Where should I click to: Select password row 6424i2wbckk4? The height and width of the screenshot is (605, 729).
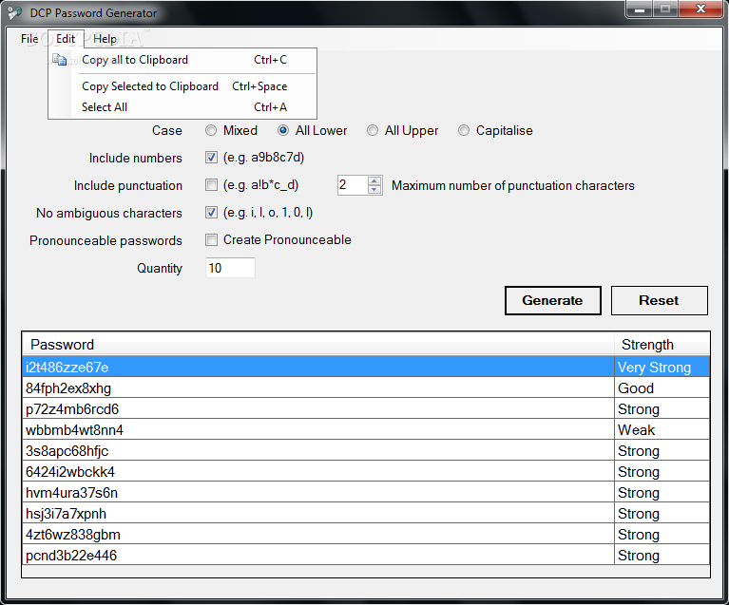[x=318, y=472]
